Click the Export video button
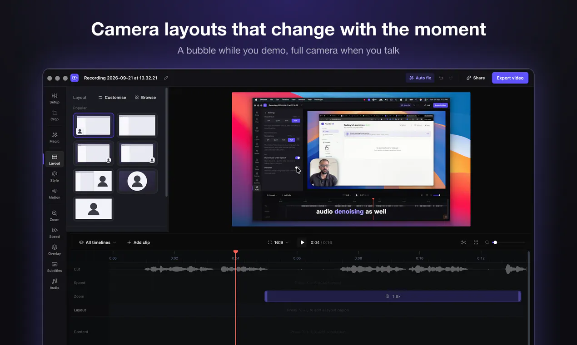 pyautogui.click(x=510, y=78)
